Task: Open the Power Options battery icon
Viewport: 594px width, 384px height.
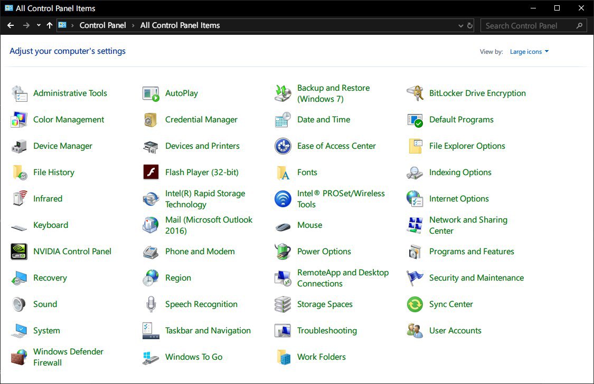Action: (282, 252)
